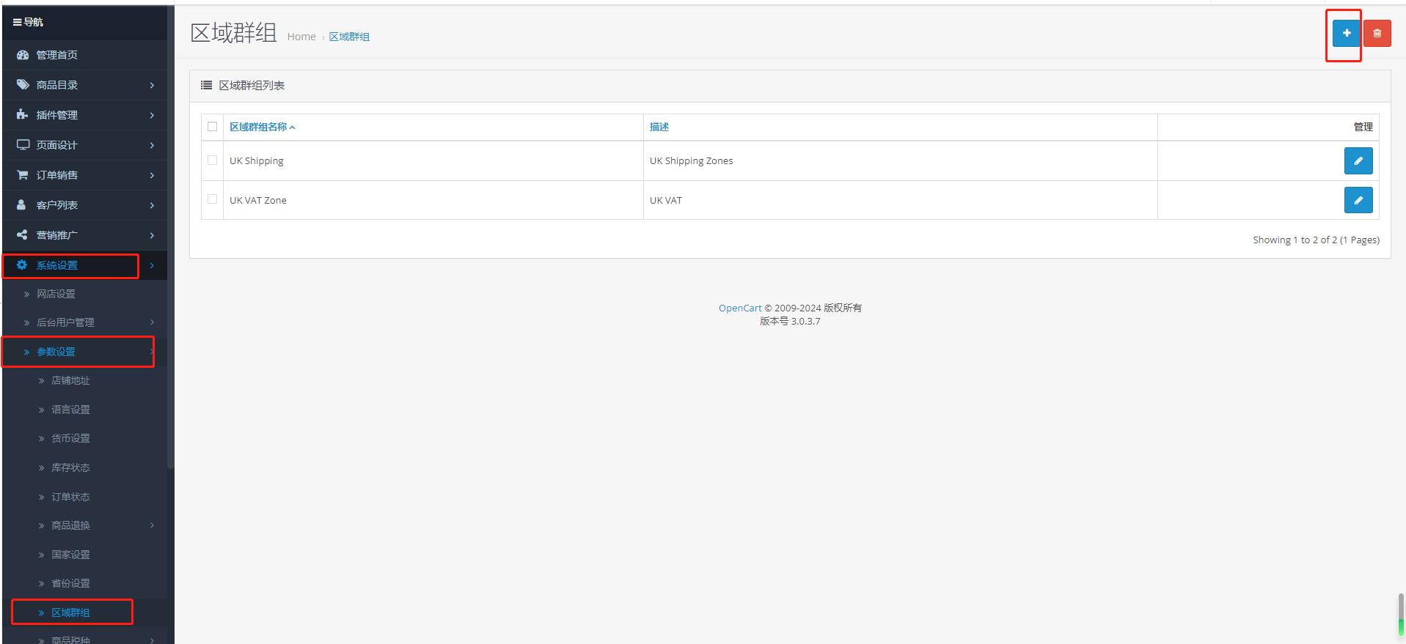The image size is (1406, 644).
Task: Click the Home breadcrumb link
Action: 301,37
